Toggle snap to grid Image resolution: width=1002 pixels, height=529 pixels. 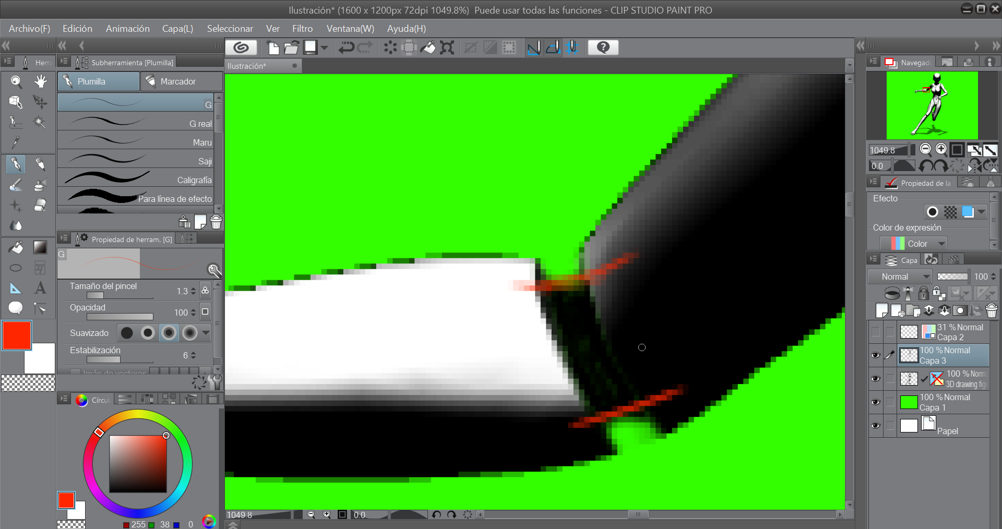pyautogui.click(x=572, y=47)
